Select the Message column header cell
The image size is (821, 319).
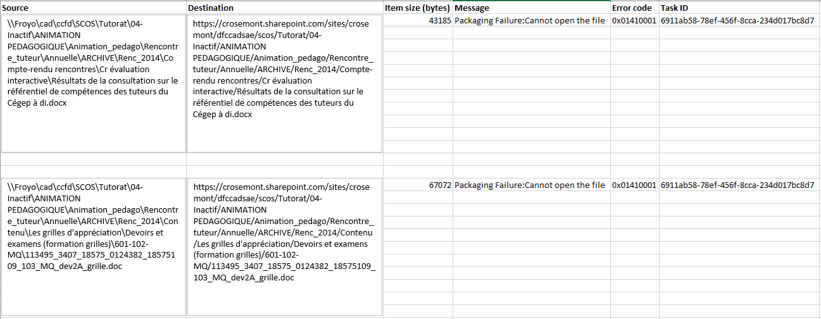pos(532,8)
